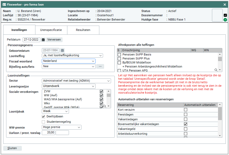The height and width of the screenshot is (155, 229).
Task: Click the black checkbox icon in header
Action: point(225,15)
